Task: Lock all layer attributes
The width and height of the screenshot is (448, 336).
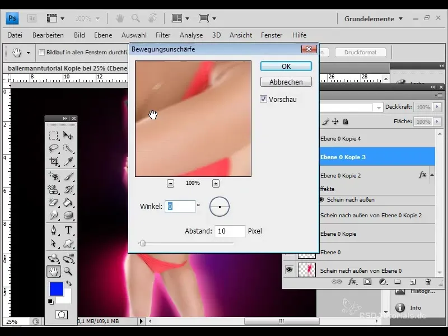Action: 345,122
